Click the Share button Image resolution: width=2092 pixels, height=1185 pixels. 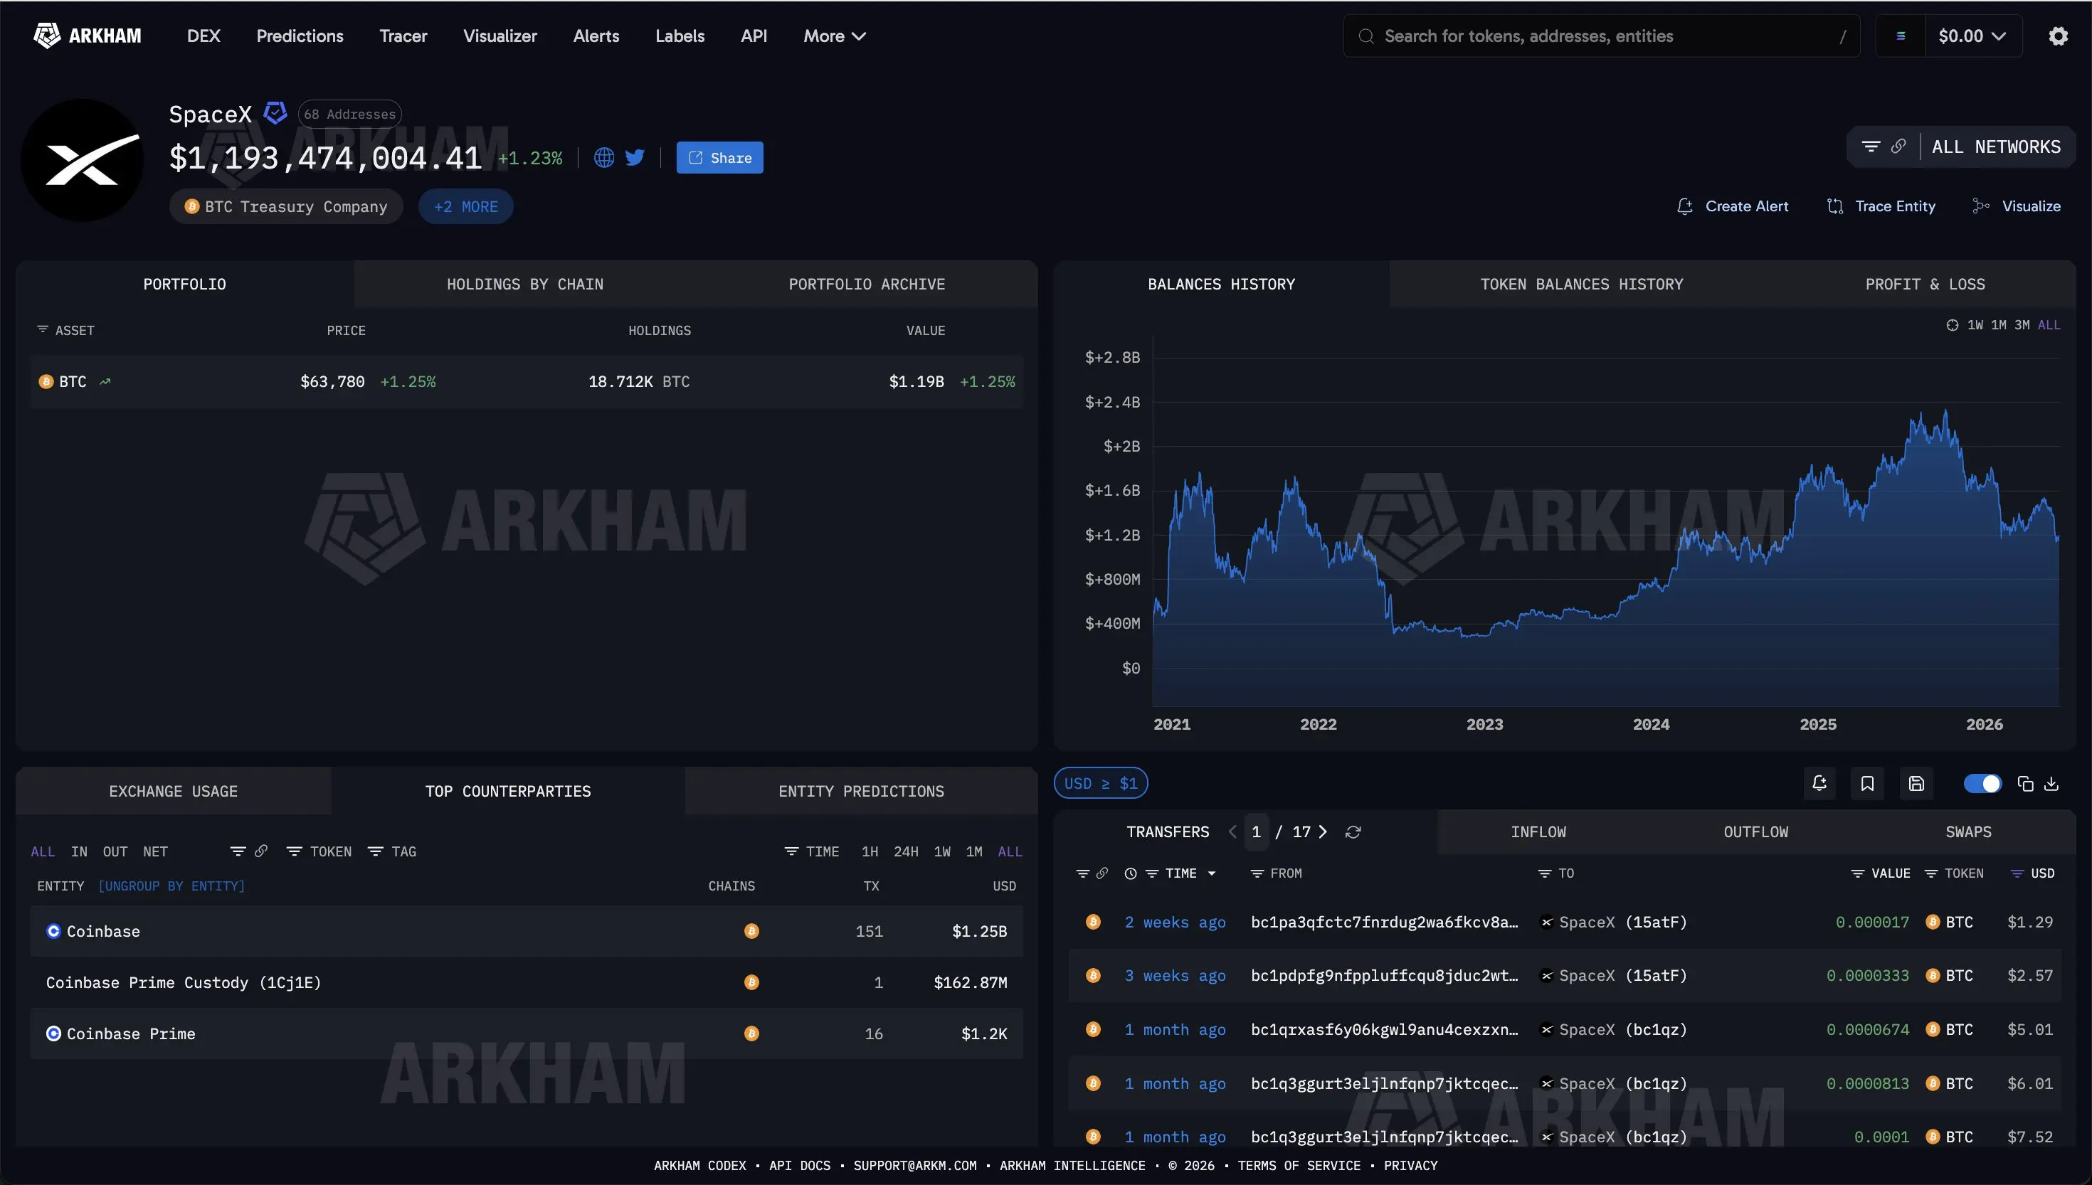(x=719, y=158)
